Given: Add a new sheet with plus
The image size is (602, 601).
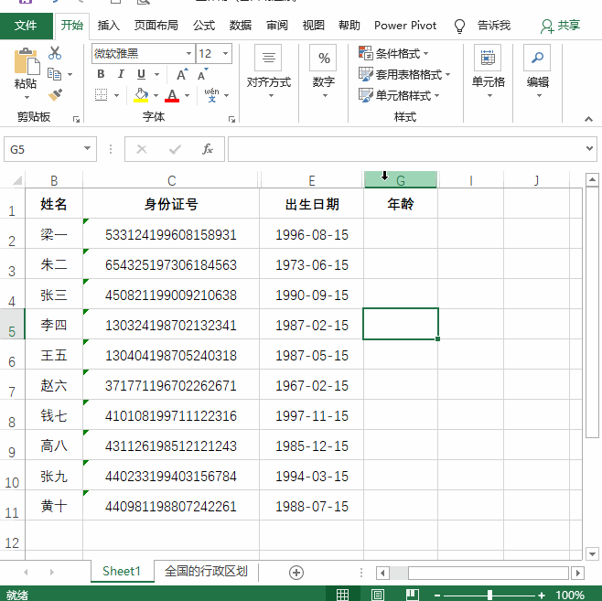Looking at the screenshot, I should [296, 573].
